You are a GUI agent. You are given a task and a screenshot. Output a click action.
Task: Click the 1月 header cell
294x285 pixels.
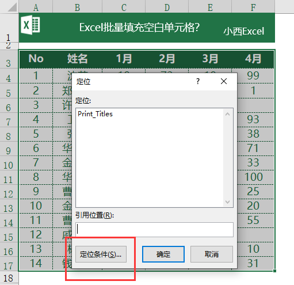pos(124,59)
